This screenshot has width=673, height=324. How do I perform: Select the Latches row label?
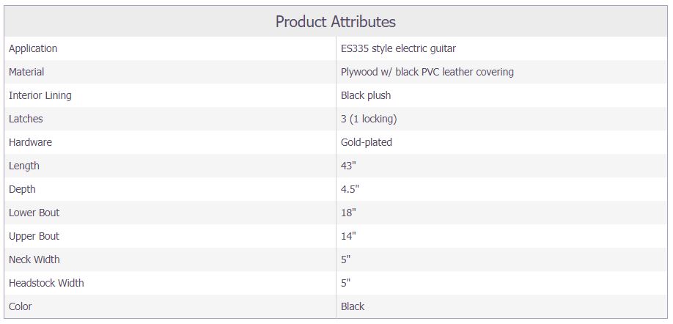pos(26,119)
